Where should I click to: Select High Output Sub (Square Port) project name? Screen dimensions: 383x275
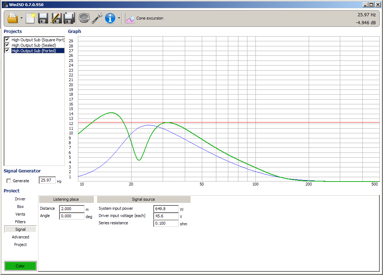[x=38, y=40]
